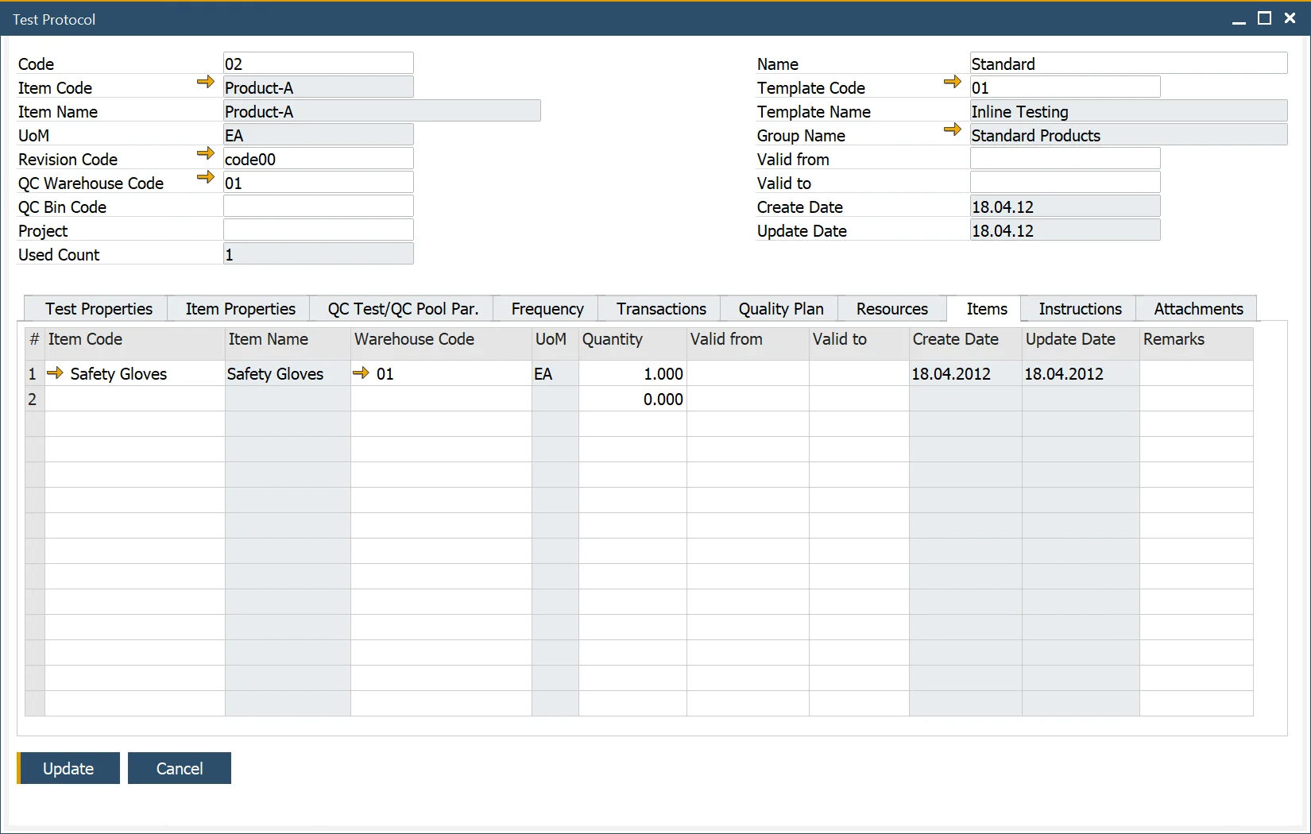Screen dimensions: 1311x834
Task: Open the Group Name link arrow
Action: pos(952,129)
